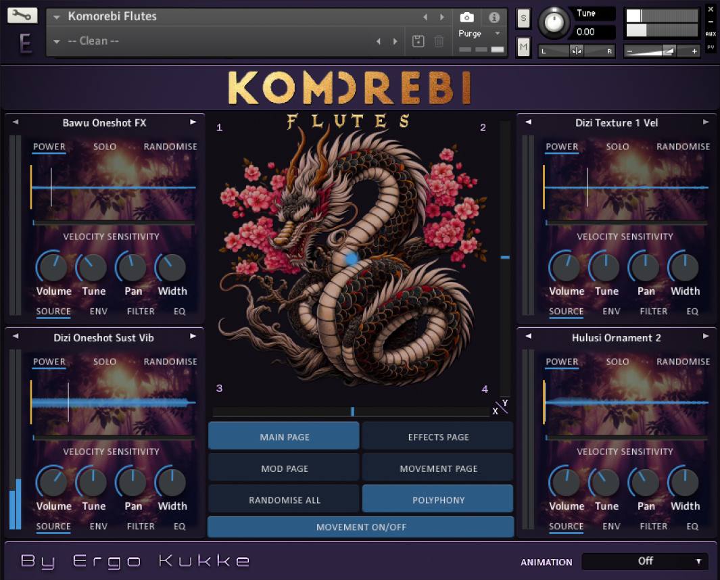This screenshot has width=720, height=580.
Task: Mute the instrument with the M button
Action: (523, 47)
